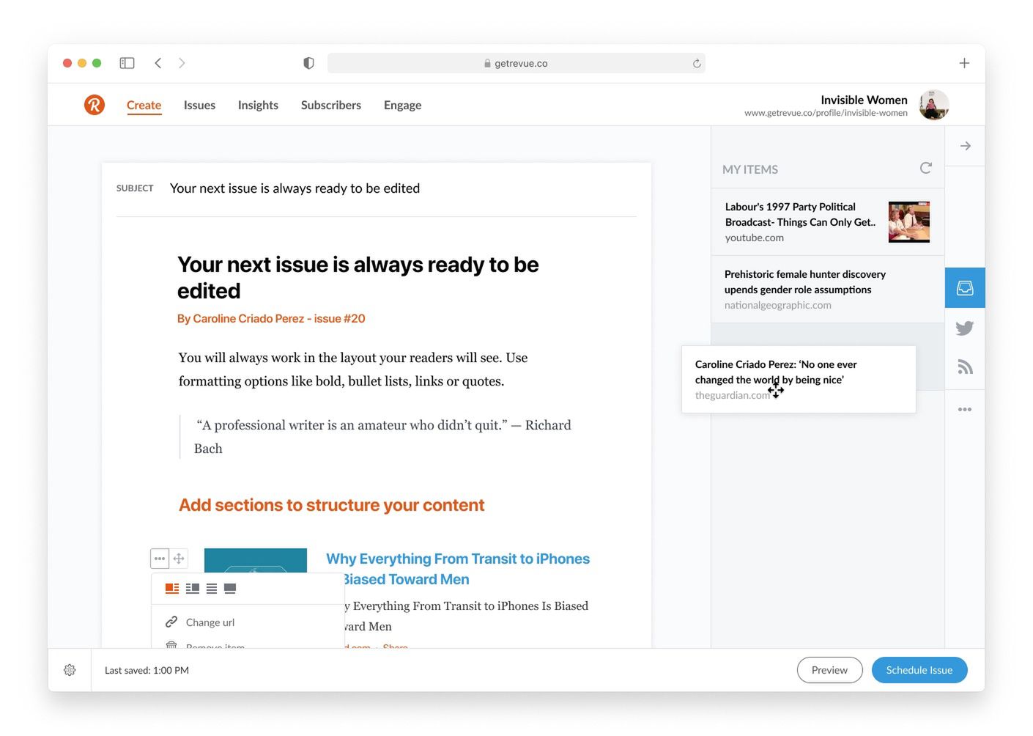Click the getrevue.co address bar
This screenshot has width=1033, height=736.
[x=516, y=63]
